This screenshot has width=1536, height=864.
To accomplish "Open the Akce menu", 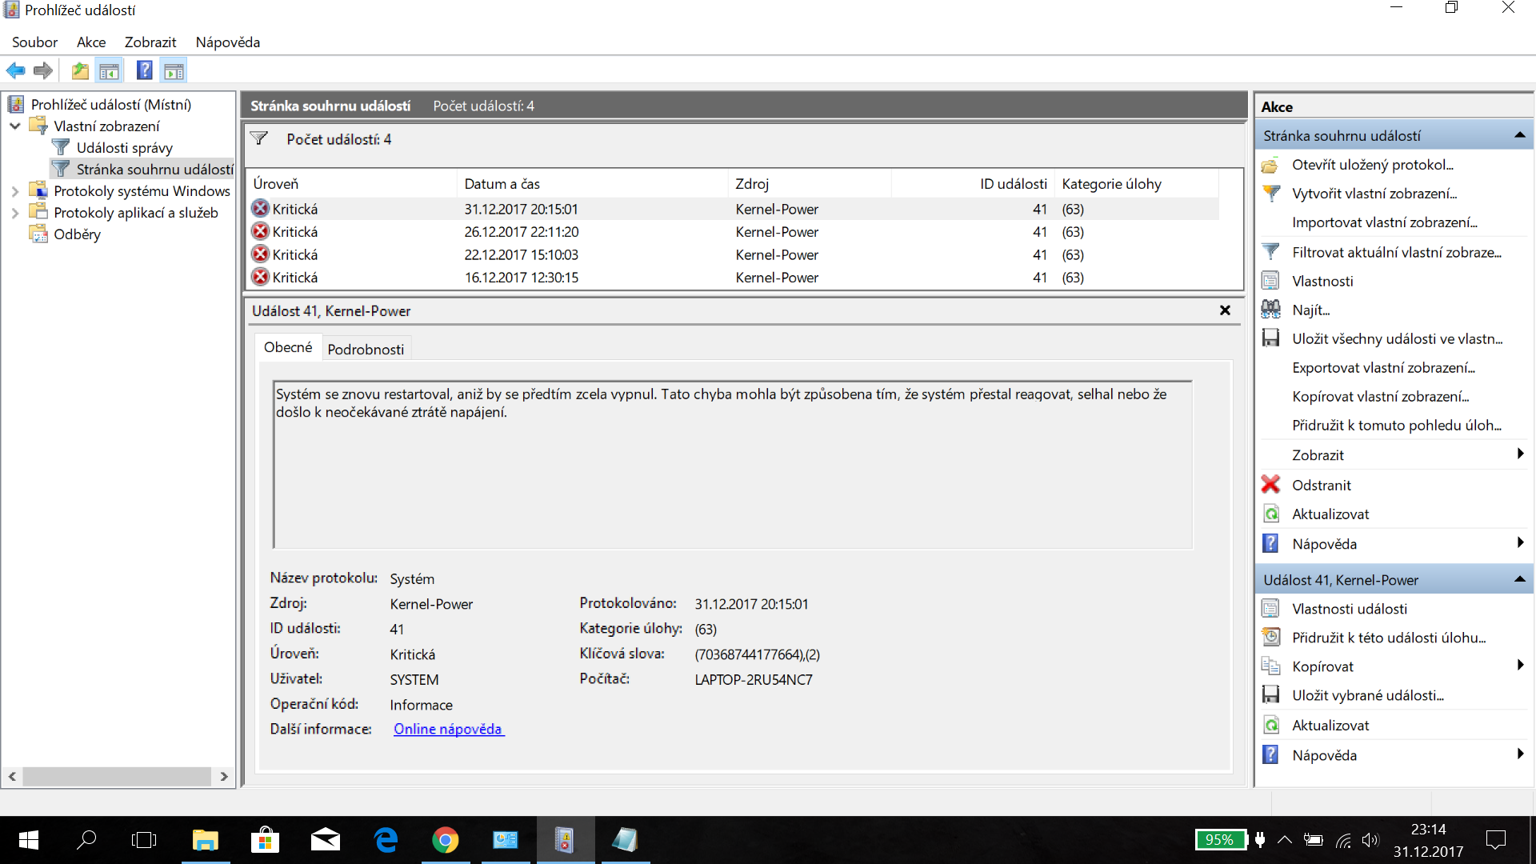I will (90, 42).
